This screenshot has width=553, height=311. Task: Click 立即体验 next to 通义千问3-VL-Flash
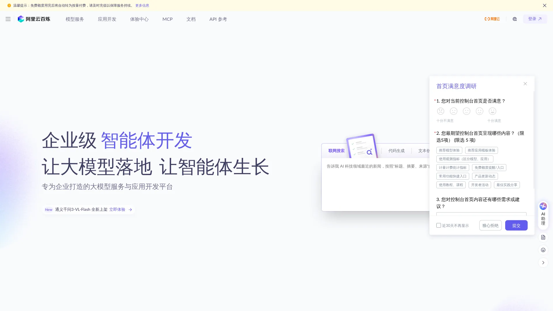point(117,209)
